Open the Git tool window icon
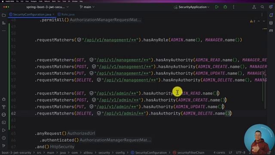 pyautogui.click(x=4, y=146)
